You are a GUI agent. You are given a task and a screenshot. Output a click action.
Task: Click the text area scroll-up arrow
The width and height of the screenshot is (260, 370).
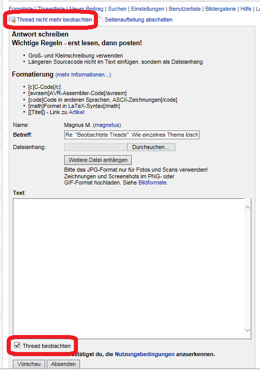(247, 208)
